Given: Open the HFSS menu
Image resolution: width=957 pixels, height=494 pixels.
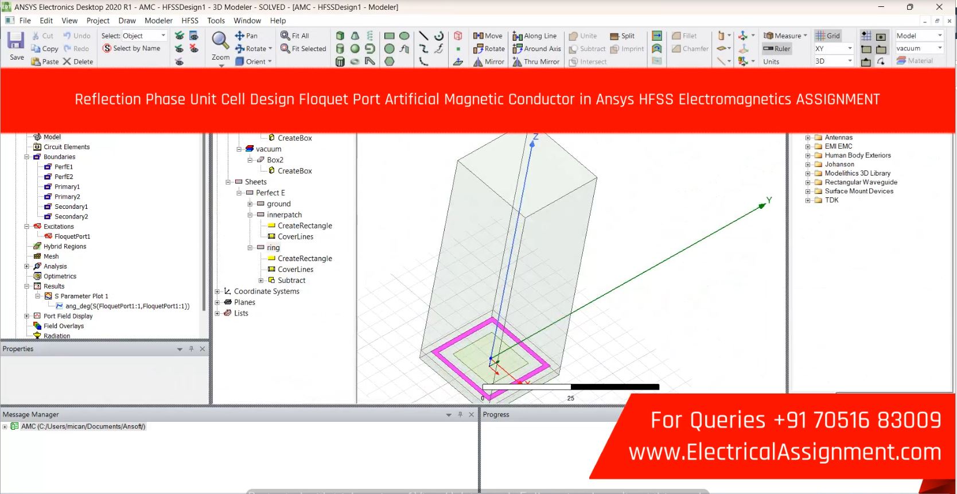Looking at the screenshot, I should (189, 21).
